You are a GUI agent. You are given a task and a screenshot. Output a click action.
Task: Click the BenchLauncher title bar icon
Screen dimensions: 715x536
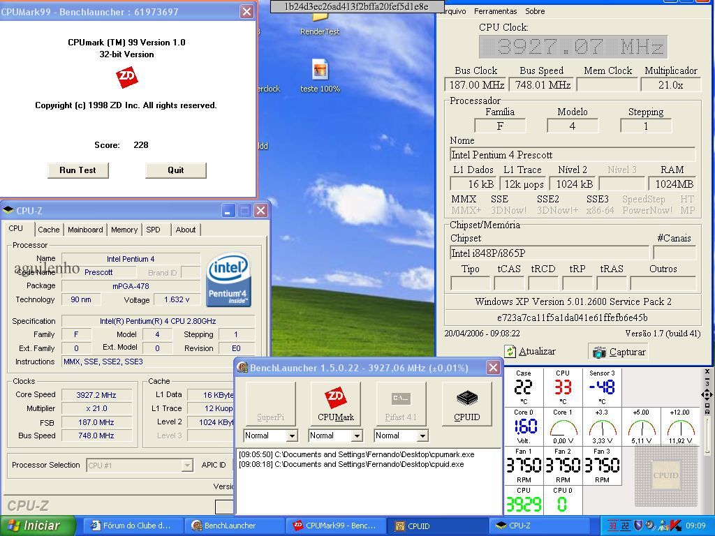[x=242, y=367]
